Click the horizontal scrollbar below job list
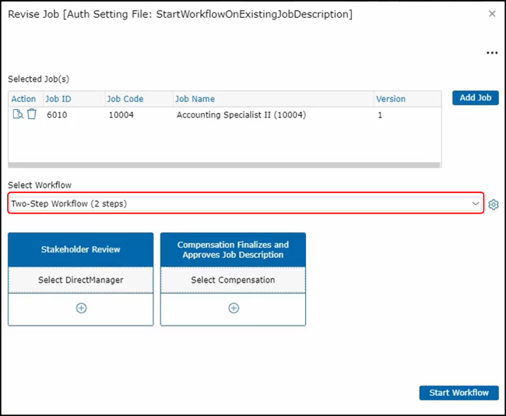This screenshot has height=416, width=506. click(224, 165)
